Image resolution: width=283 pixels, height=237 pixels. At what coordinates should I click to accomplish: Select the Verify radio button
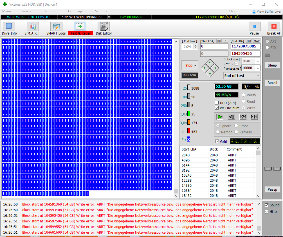[x=243, y=95]
